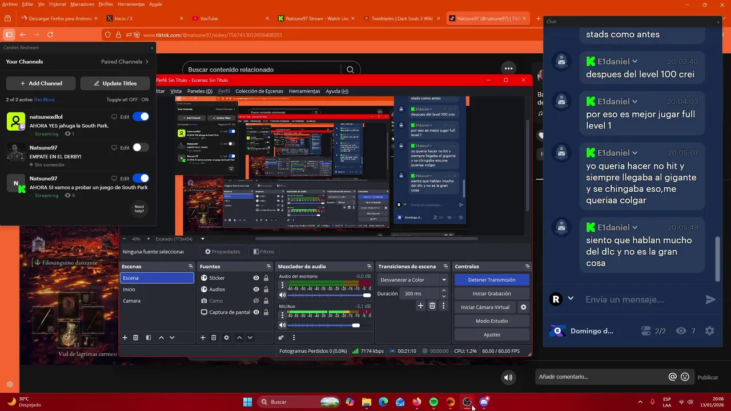Hide Captura de pantalla source eye icon
The image size is (731, 411).
[256, 312]
